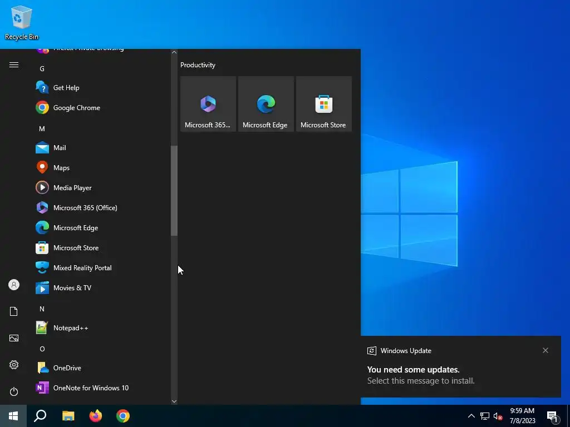Open taskbar Search magnifier
This screenshot has width=570, height=427.
tap(40, 416)
